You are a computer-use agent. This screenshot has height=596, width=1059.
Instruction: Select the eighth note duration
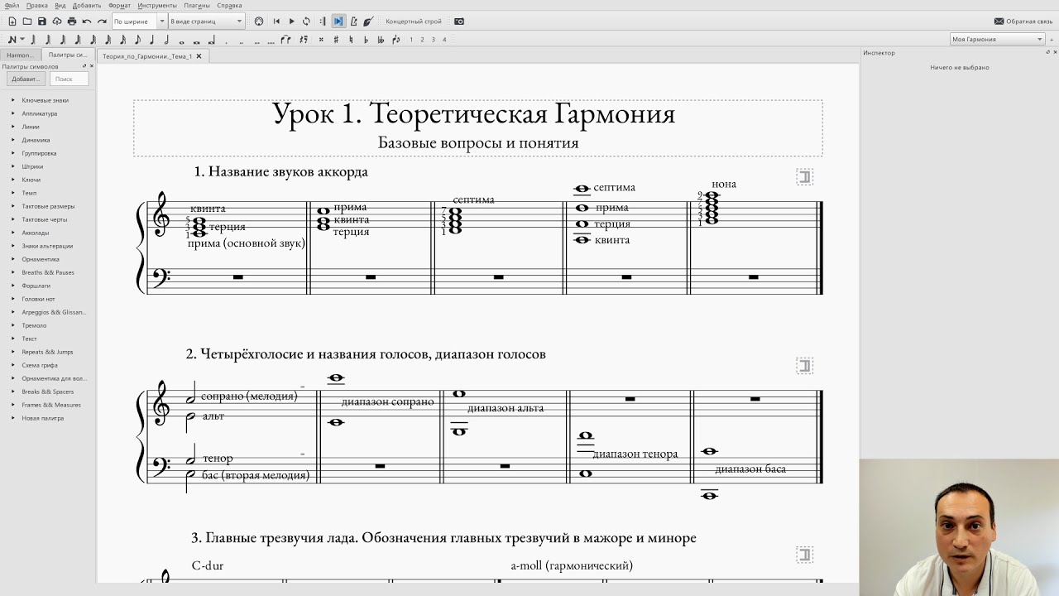click(137, 39)
